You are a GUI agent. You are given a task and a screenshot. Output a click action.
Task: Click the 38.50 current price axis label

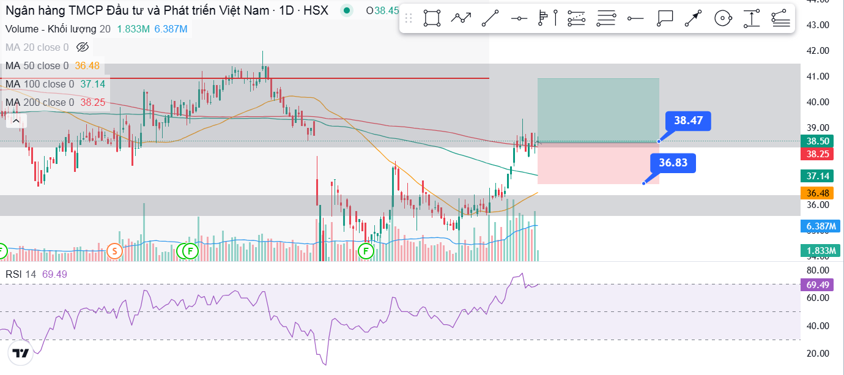(x=817, y=141)
